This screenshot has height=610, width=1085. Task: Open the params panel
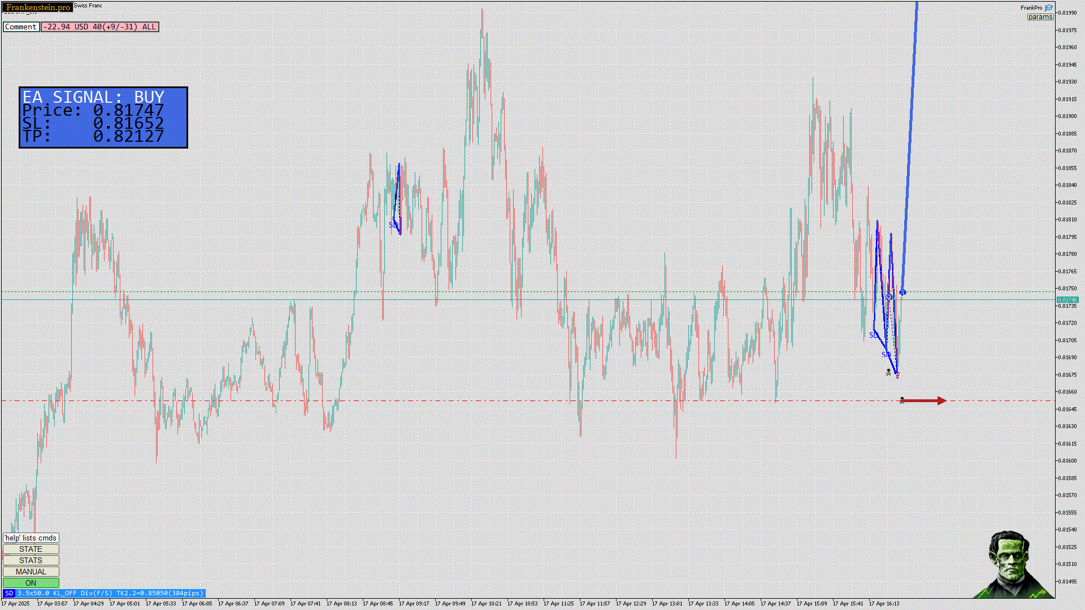[1040, 17]
